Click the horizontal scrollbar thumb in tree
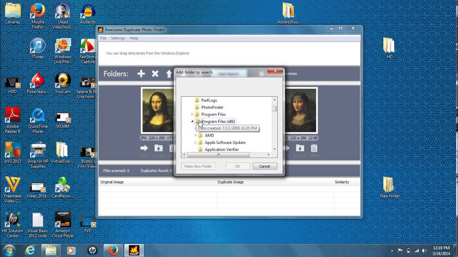The height and width of the screenshot is (257, 458). 218,155
